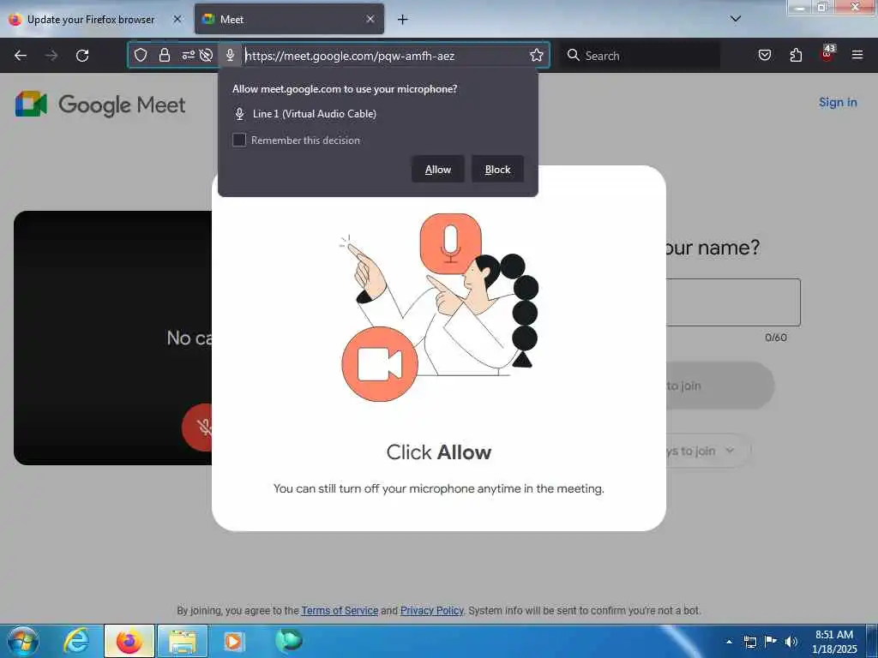878x658 pixels.
Task: Click the Google Meet logo
Action: click(100, 104)
